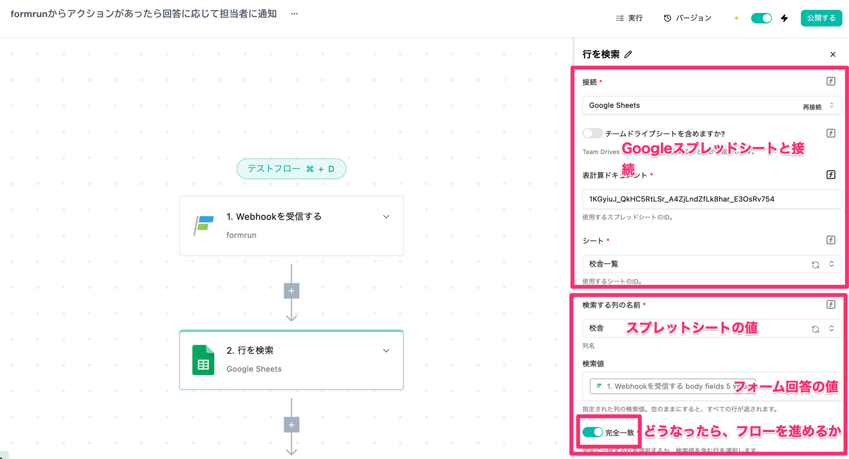The width and height of the screenshot is (849, 459).
Task: Click the spreadsheet ID input field
Action: coord(711,199)
